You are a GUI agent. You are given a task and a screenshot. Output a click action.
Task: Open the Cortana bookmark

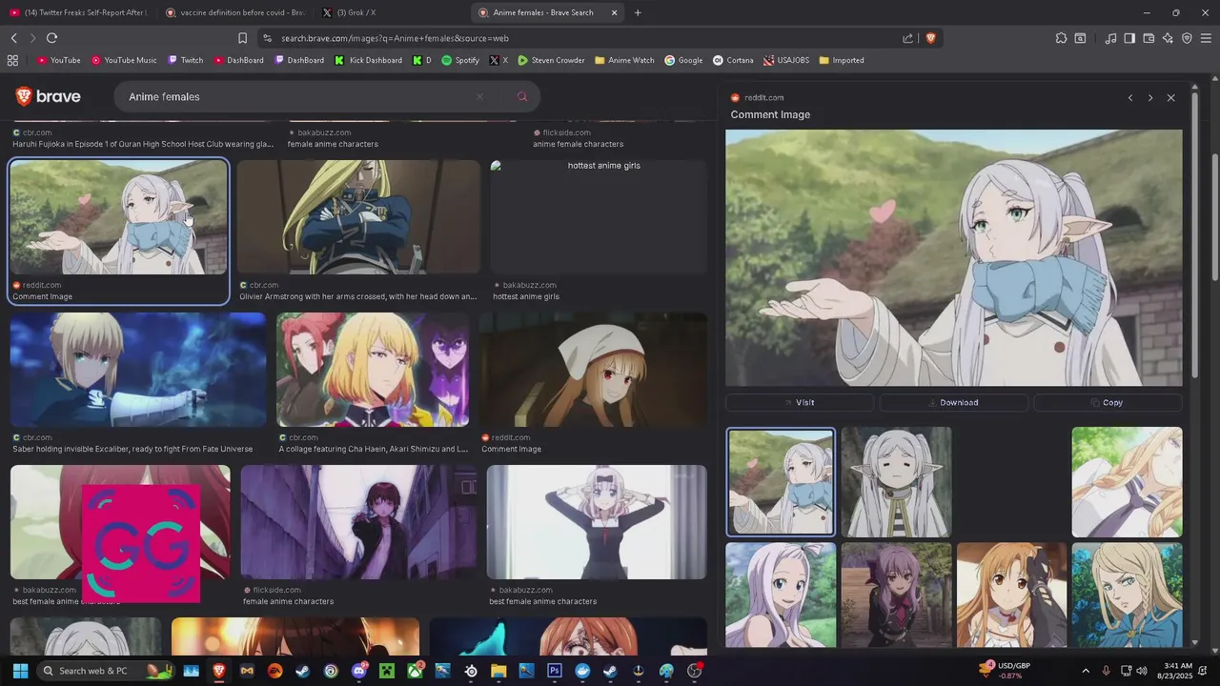pyautogui.click(x=732, y=60)
